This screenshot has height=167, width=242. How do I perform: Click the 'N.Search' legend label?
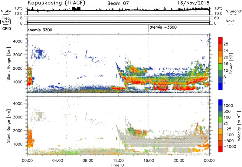pyautogui.click(x=234, y=11)
